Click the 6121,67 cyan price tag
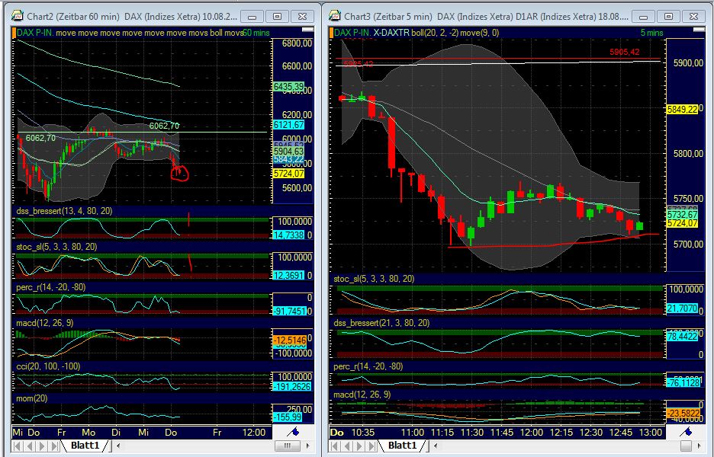Image resolution: width=714 pixels, height=457 pixels. 288,125
